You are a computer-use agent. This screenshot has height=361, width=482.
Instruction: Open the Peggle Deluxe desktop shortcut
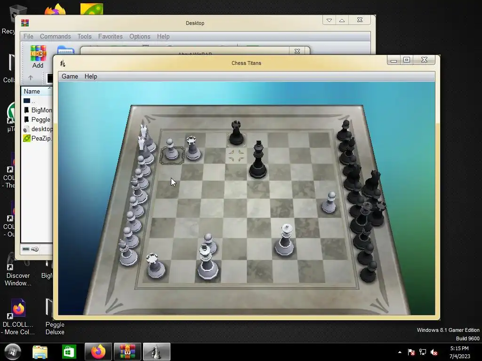pos(55,317)
